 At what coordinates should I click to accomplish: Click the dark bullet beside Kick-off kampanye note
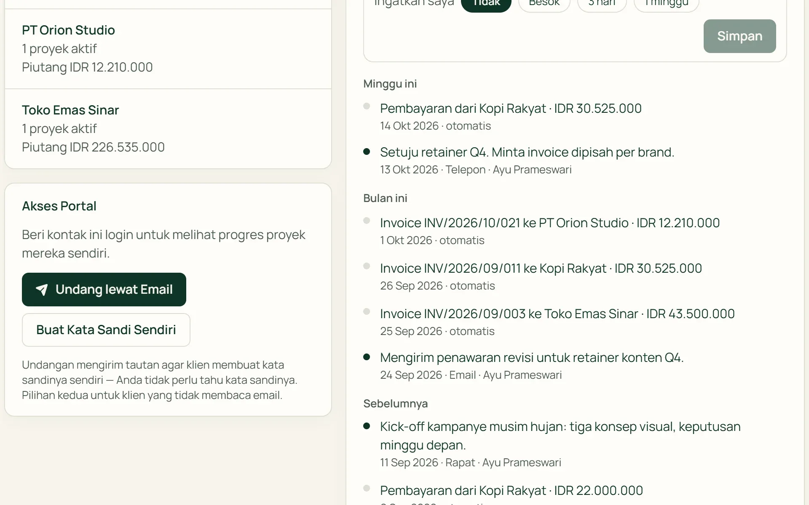click(367, 426)
